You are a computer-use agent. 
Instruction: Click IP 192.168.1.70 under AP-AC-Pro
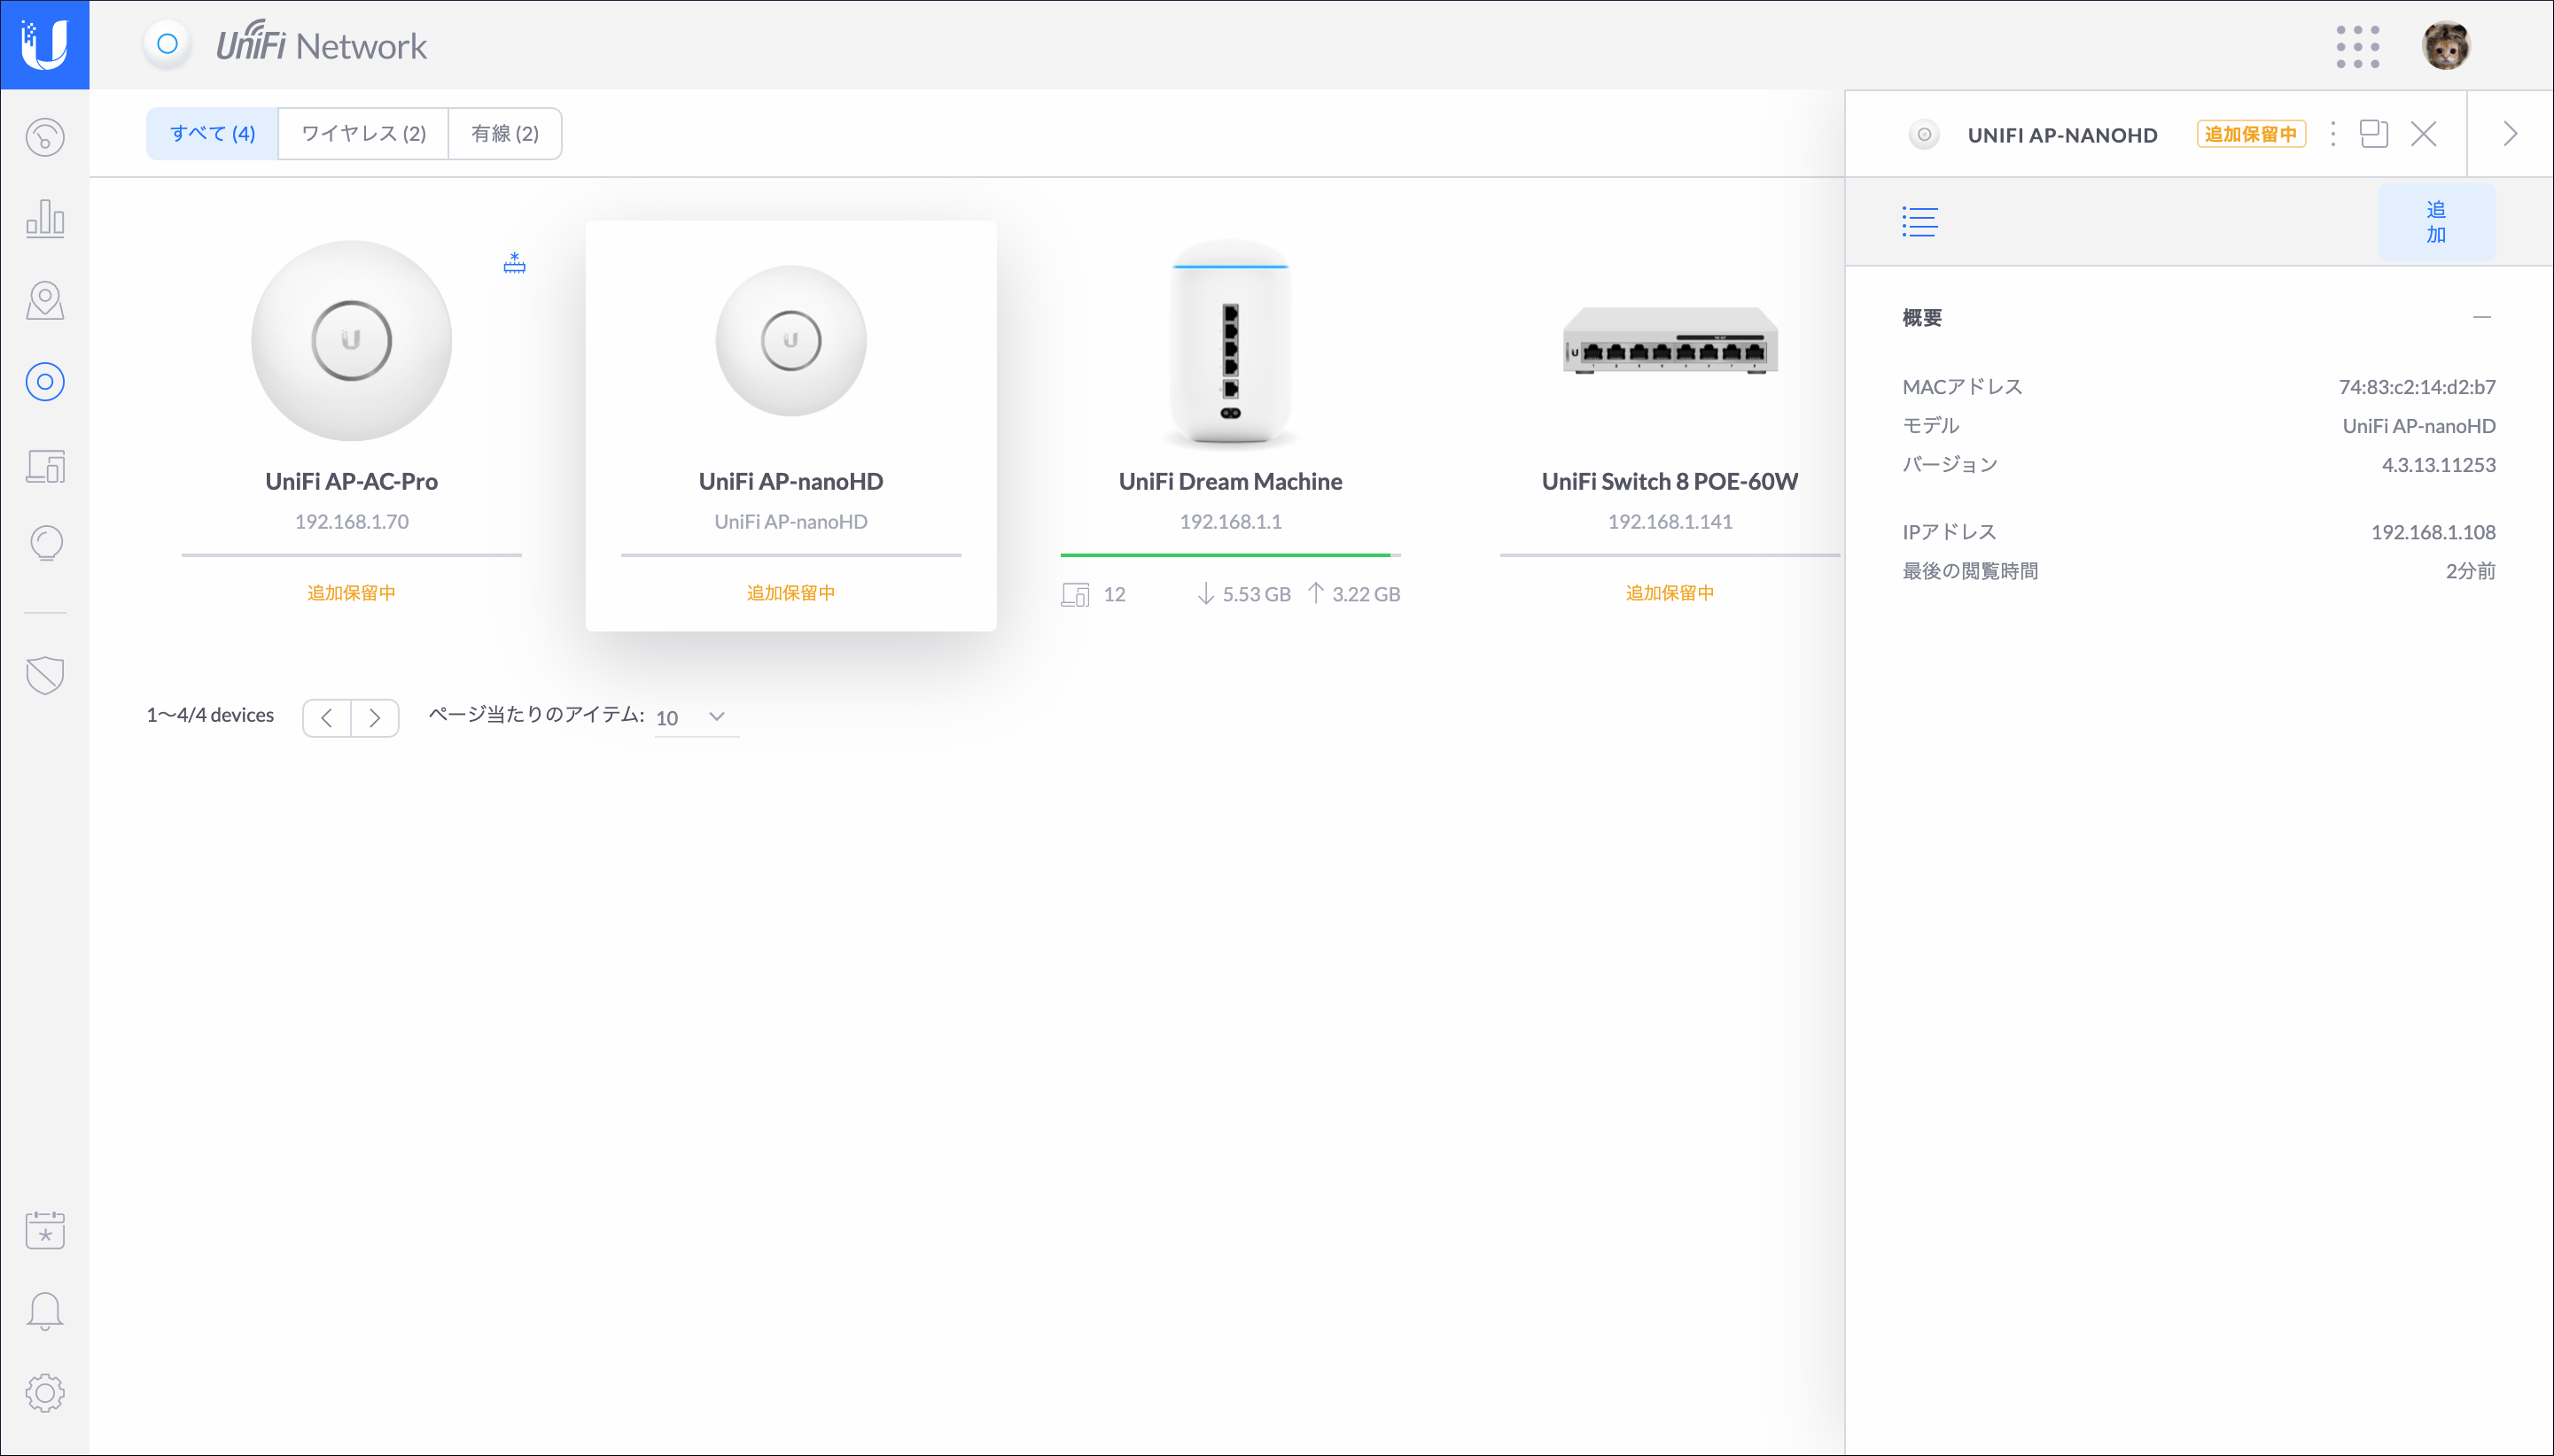click(x=351, y=521)
